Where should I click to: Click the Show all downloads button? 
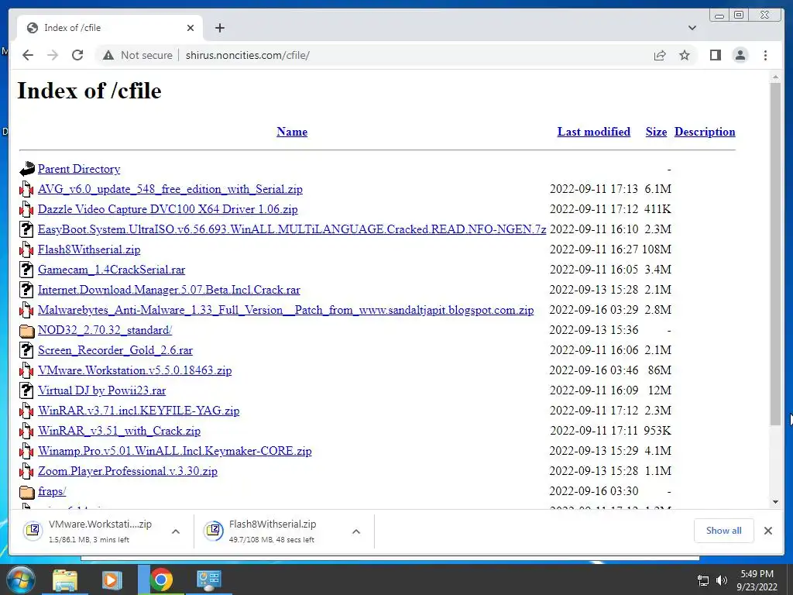click(x=724, y=530)
